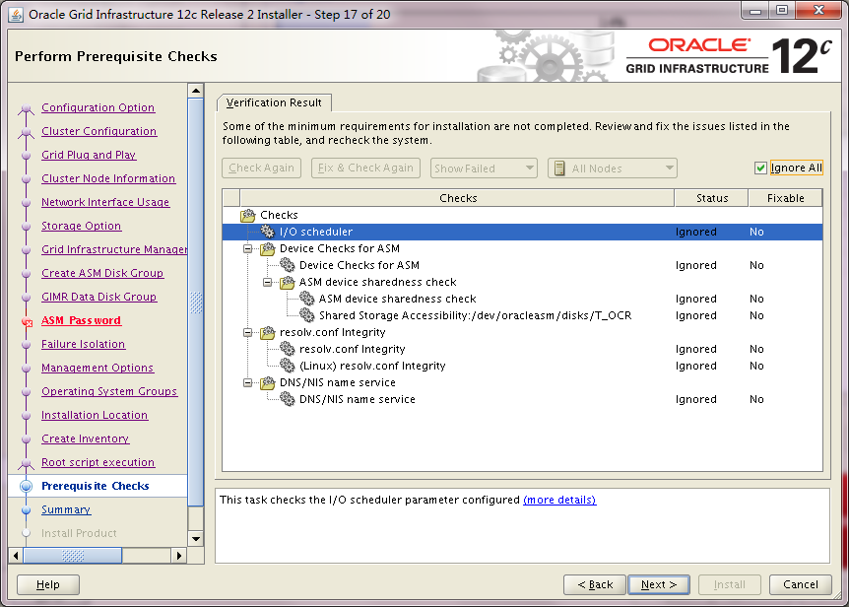
Task: Click the Status column header
Action: tap(712, 198)
